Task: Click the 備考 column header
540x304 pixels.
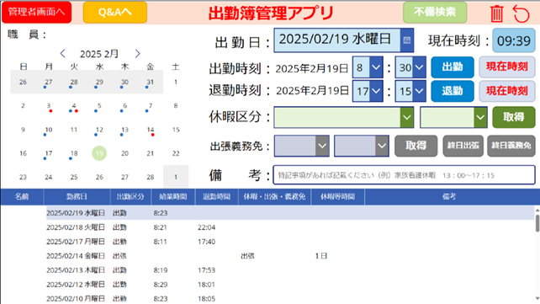Action: [x=449, y=197]
